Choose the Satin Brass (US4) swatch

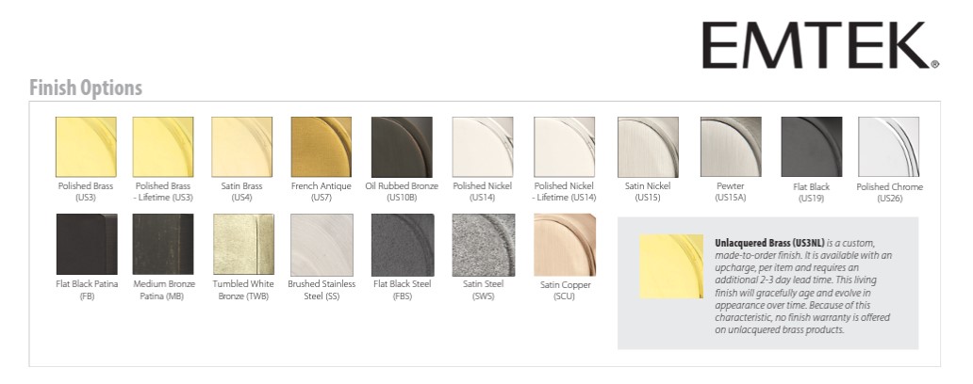point(242,147)
